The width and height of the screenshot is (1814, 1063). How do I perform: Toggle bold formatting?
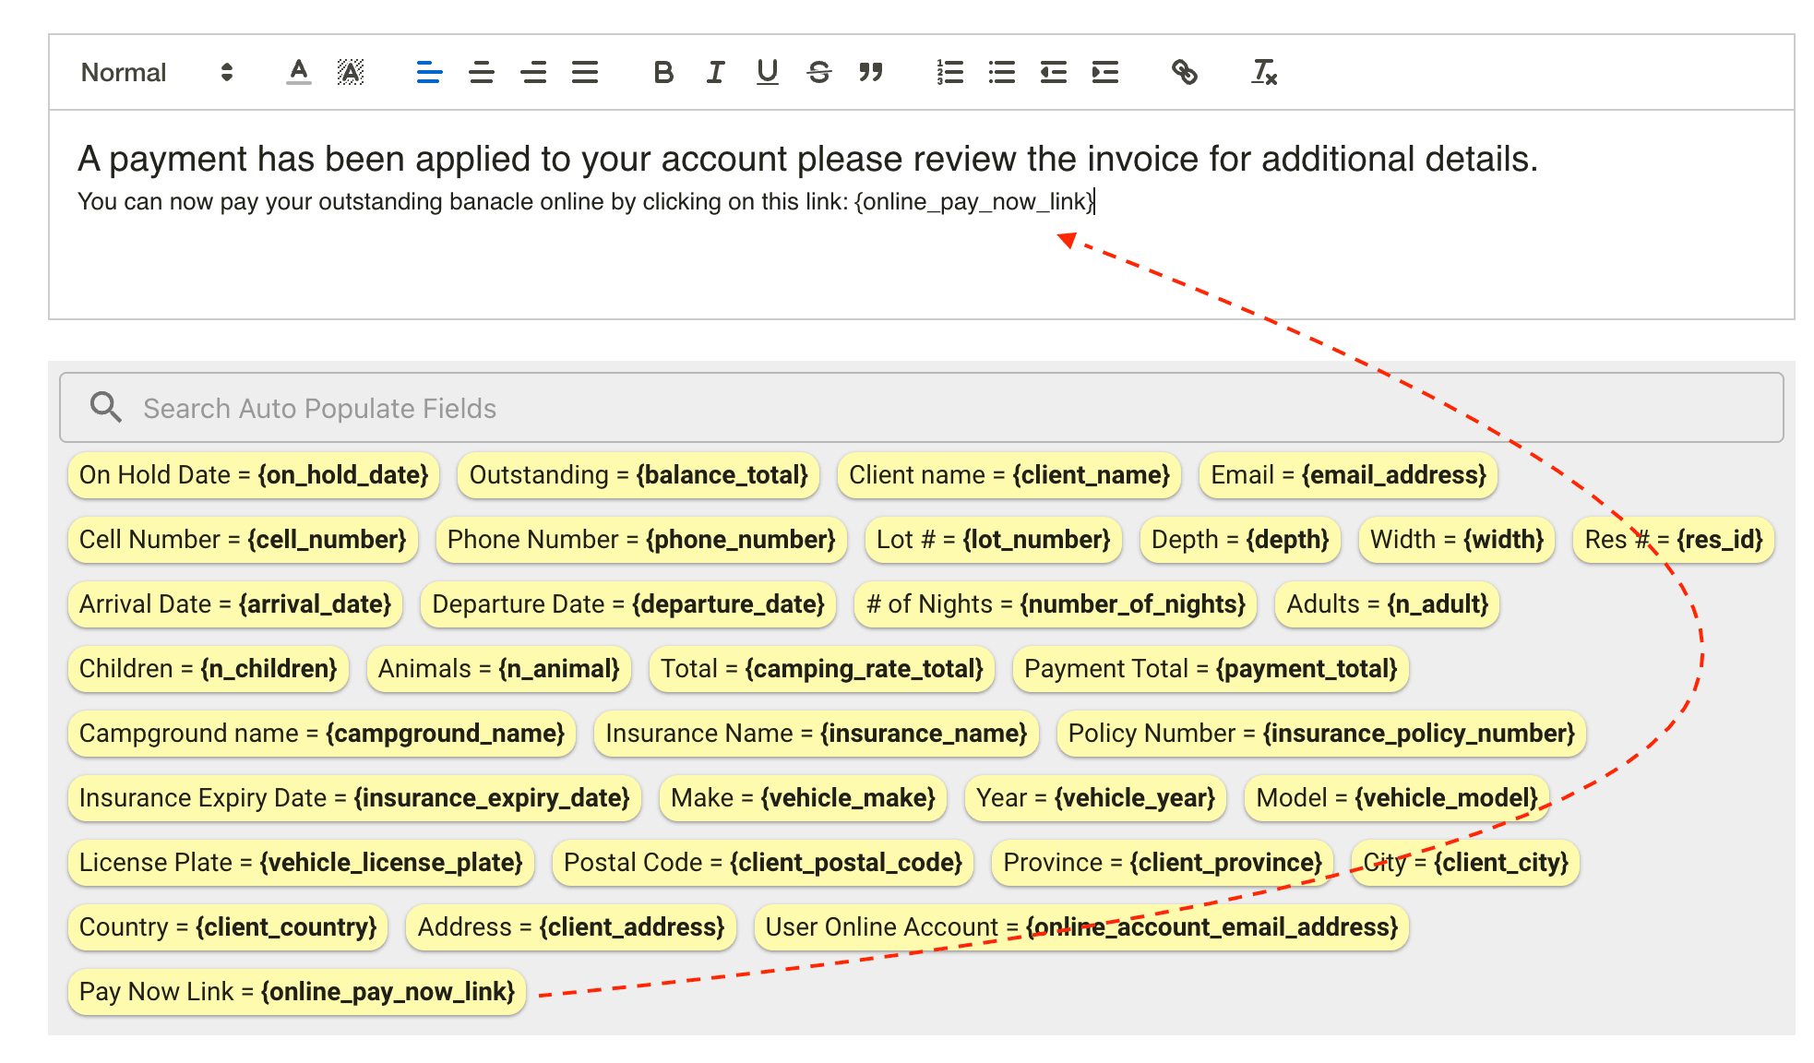(663, 72)
